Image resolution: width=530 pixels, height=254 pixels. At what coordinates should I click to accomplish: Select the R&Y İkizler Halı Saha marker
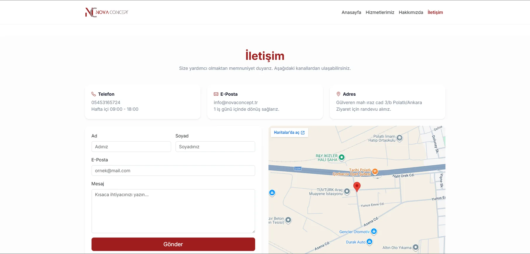342,157
